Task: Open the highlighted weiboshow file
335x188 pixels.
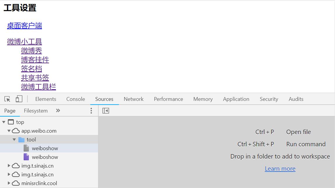Action: tap(45, 148)
